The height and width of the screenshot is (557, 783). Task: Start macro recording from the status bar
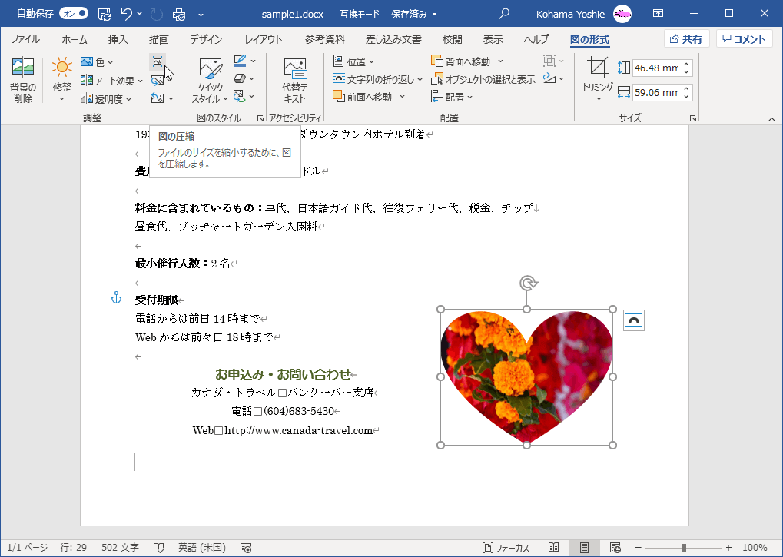point(246,547)
